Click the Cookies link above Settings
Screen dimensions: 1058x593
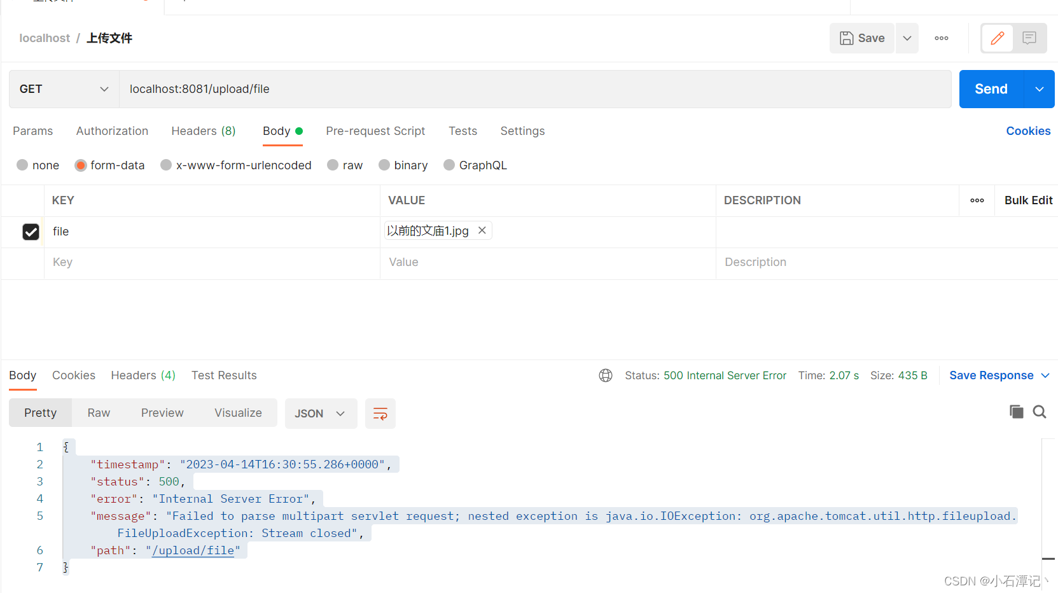click(1028, 131)
